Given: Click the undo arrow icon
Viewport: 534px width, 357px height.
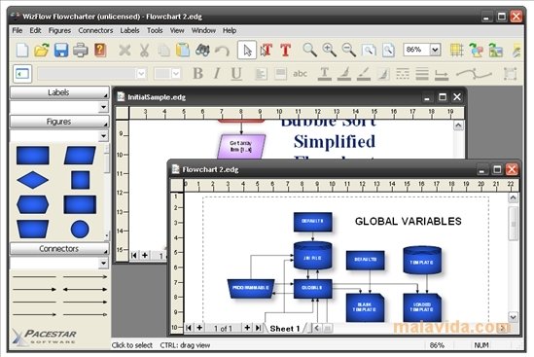Looking at the screenshot, I should coord(222,51).
